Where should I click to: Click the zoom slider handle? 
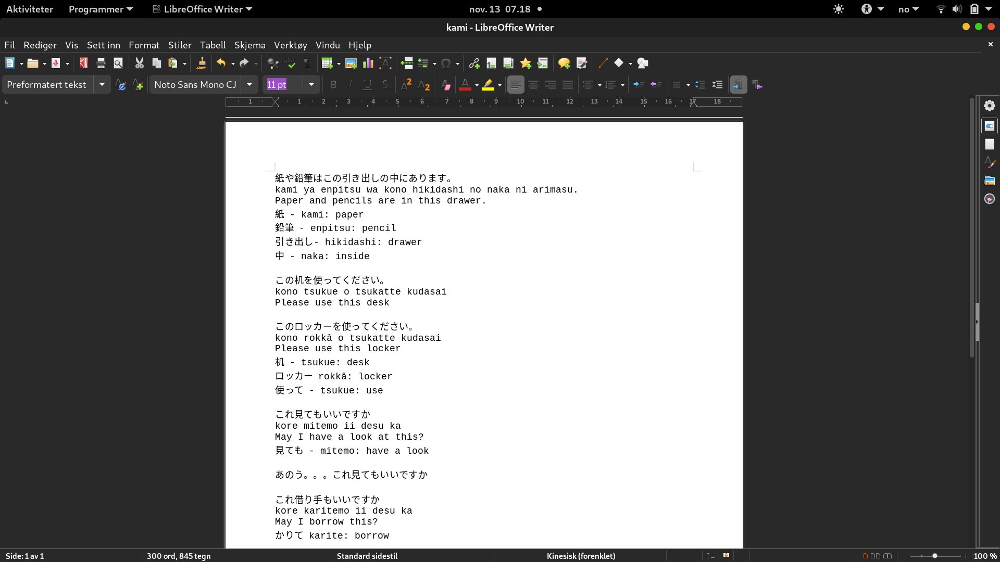pyautogui.click(x=935, y=556)
